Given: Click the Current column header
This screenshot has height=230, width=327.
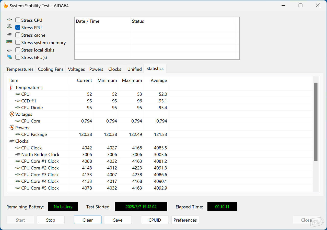Looking at the screenshot, I should pyautogui.click(x=81, y=80).
